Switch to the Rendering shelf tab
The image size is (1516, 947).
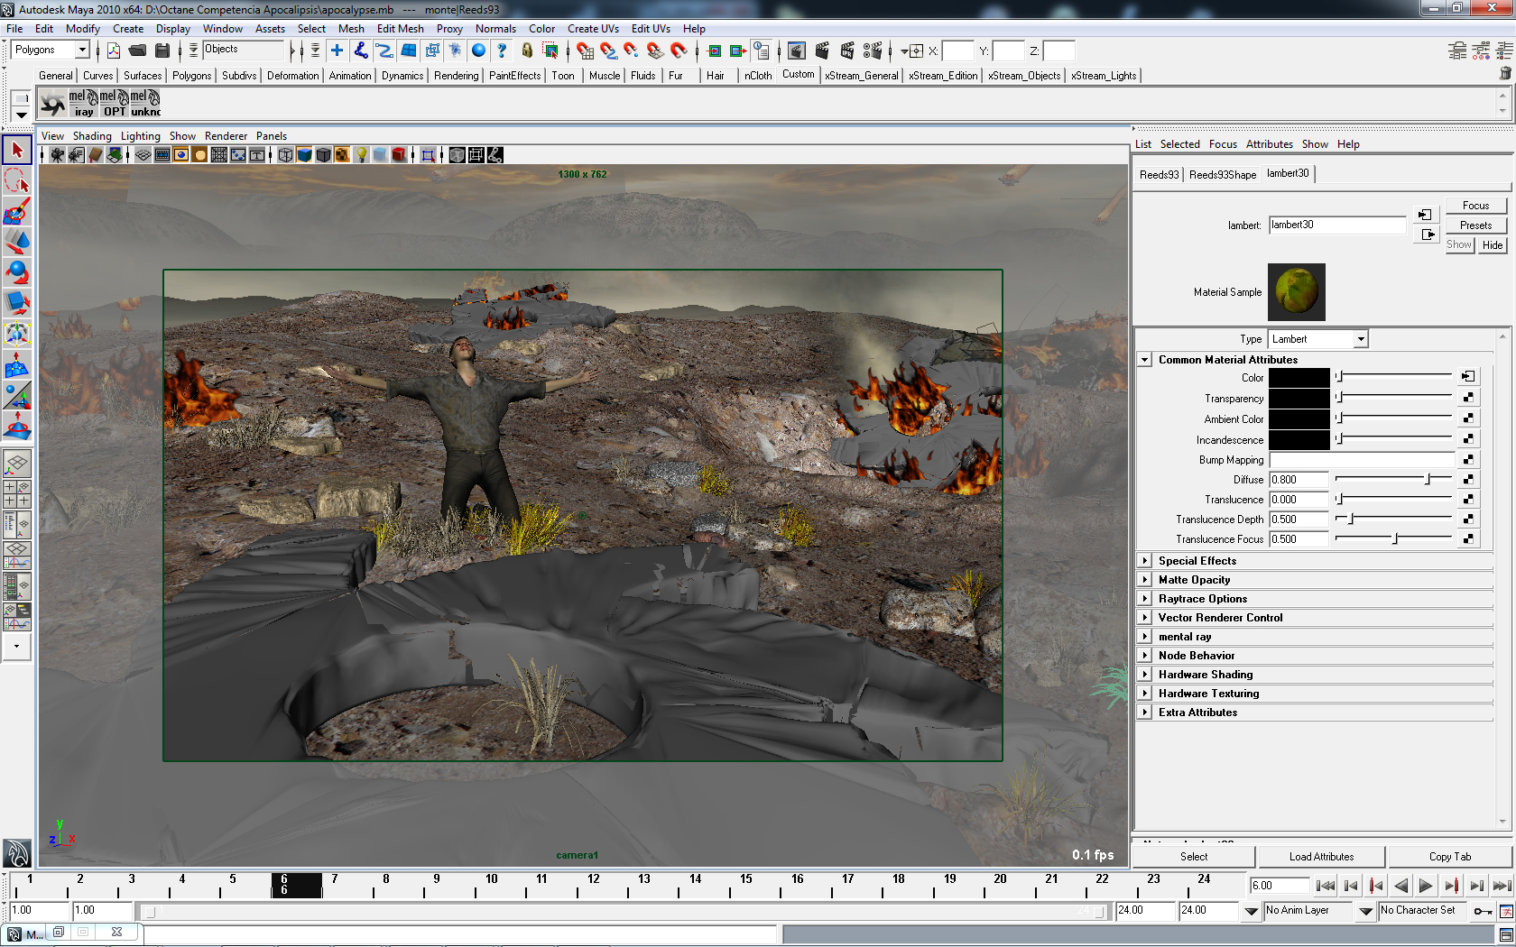tap(456, 76)
